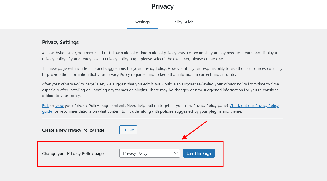This screenshot has height=181, width=327.
Task: Select the 'Privacy Policy' text in the combo box
Action: pyautogui.click(x=135, y=153)
